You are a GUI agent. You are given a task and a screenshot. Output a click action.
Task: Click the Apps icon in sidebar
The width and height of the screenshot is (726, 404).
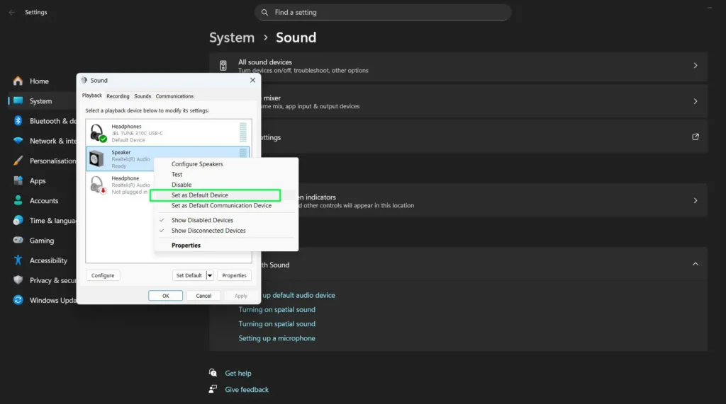click(x=18, y=180)
